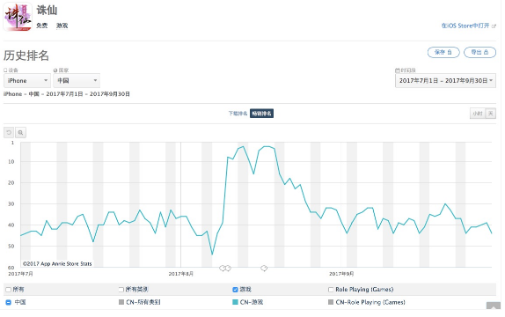The height and width of the screenshot is (317, 505).
Task: Click the event bubble marker near mid-August
Action: coord(264,268)
